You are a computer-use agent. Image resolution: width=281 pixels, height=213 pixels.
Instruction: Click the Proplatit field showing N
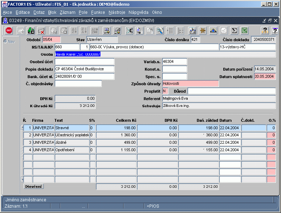pos(165,91)
